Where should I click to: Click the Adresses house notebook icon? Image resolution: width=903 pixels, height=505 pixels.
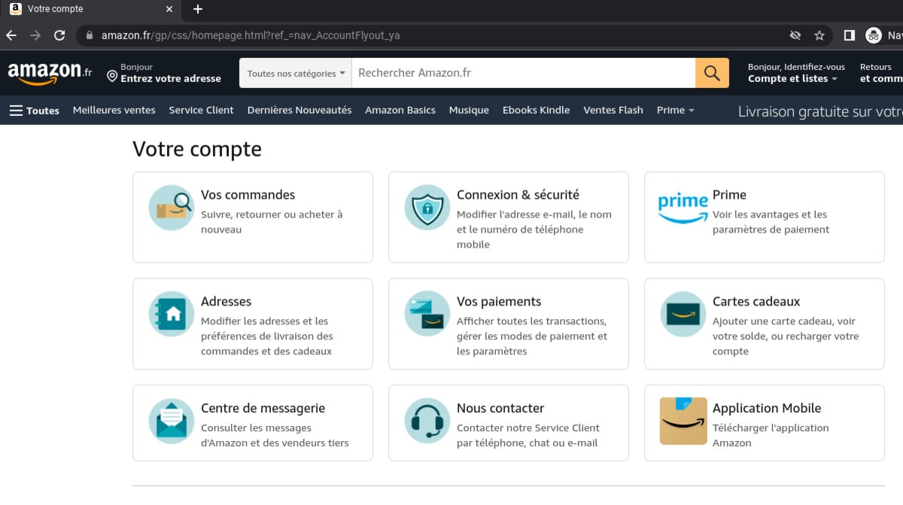172,315
